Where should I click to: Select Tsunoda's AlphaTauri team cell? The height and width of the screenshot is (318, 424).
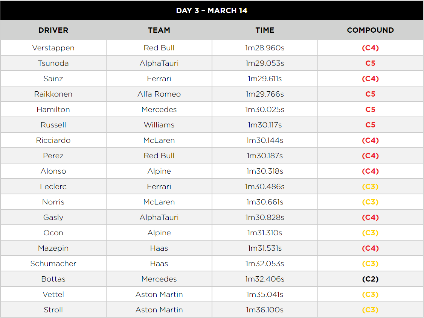[x=159, y=63]
